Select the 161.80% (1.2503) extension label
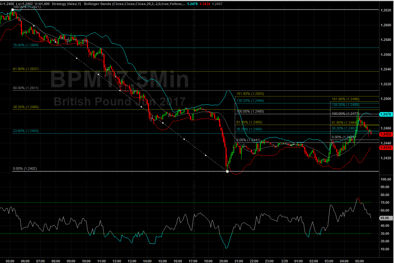The width and height of the screenshot is (394, 263). pos(250,94)
